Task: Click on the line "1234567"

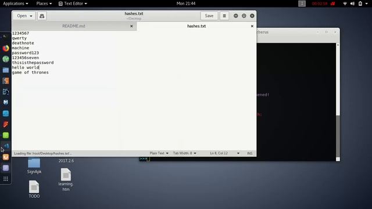Action: pos(20,33)
